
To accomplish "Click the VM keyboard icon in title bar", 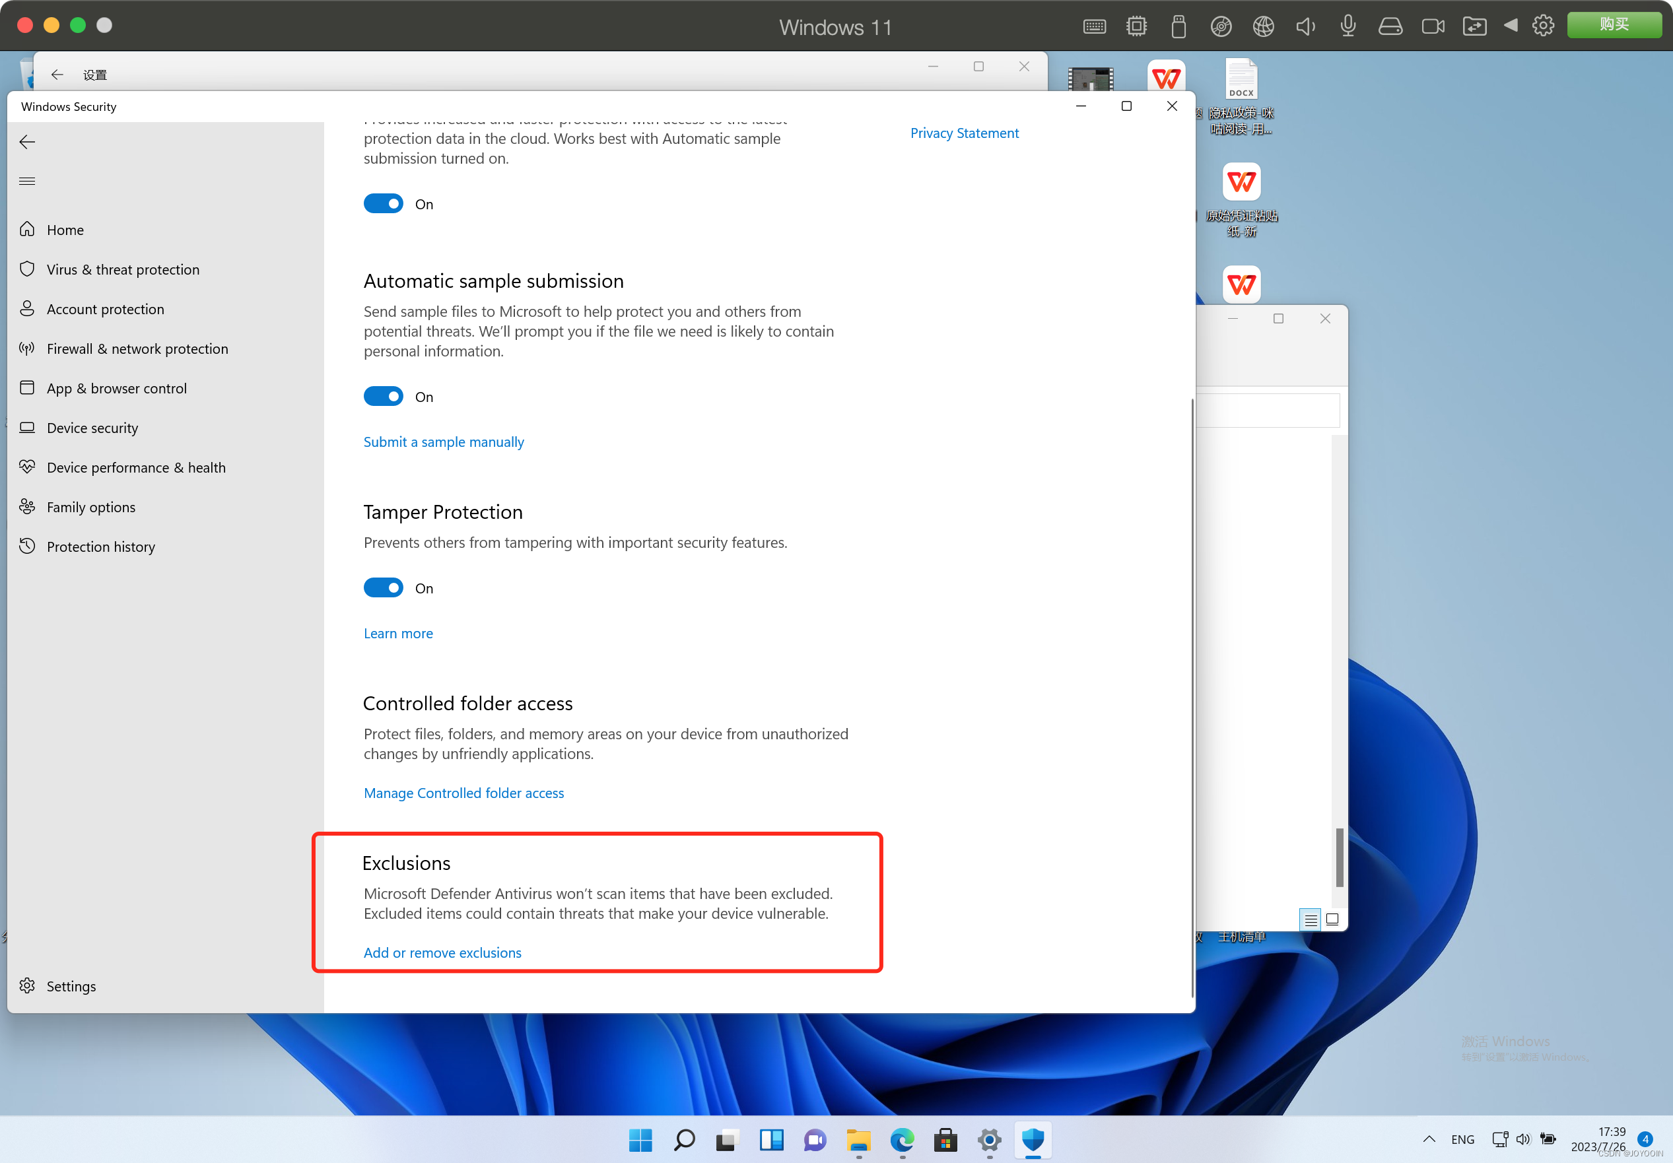I will (1095, 27).
